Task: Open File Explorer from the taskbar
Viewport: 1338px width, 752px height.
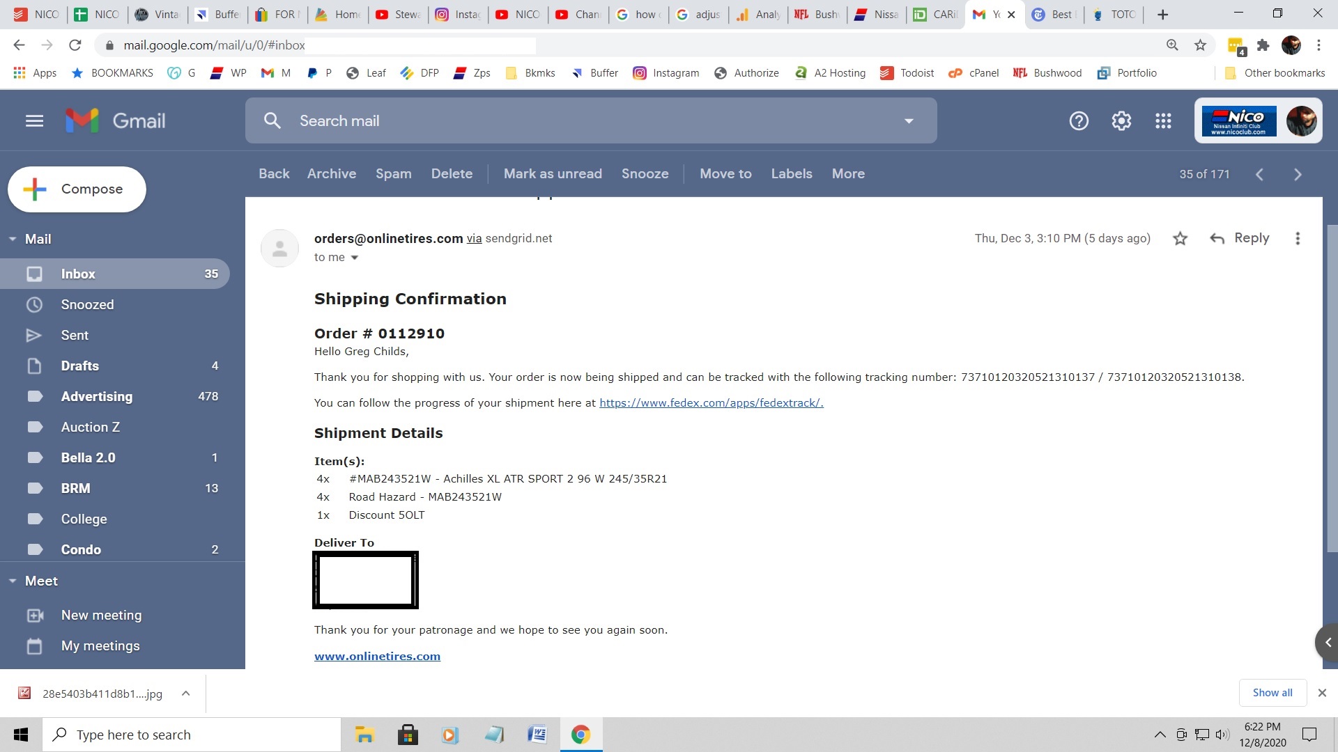Action: 364,735
